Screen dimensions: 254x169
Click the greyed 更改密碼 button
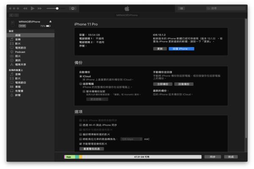point(97,99)
